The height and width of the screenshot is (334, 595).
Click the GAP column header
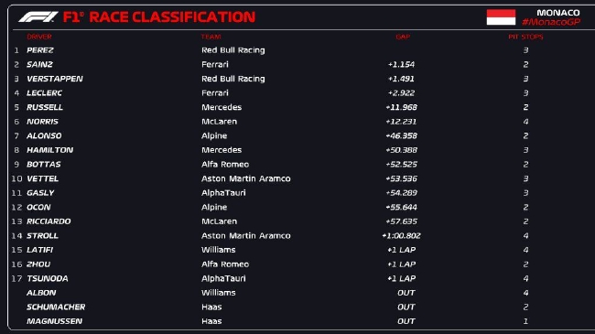click(x=403, y=37)
